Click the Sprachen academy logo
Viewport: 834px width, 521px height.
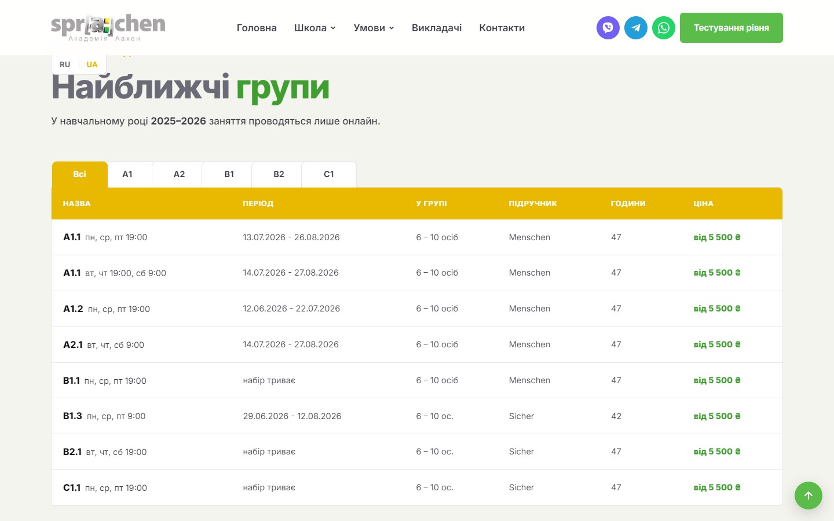coord(108,27)
